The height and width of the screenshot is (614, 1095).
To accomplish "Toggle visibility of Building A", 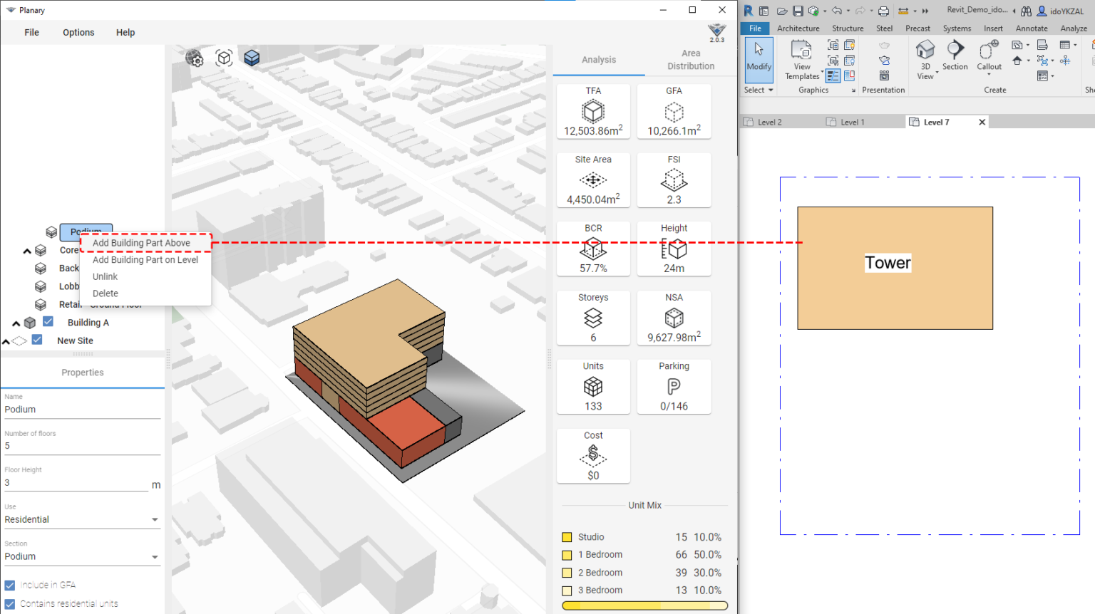I will pos(48,321).
